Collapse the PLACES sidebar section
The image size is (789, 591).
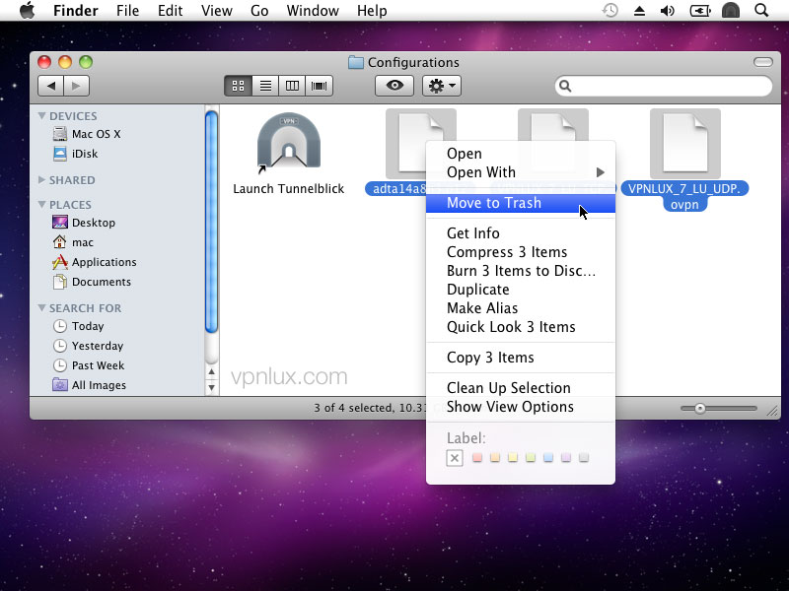[x=41, y=205]
